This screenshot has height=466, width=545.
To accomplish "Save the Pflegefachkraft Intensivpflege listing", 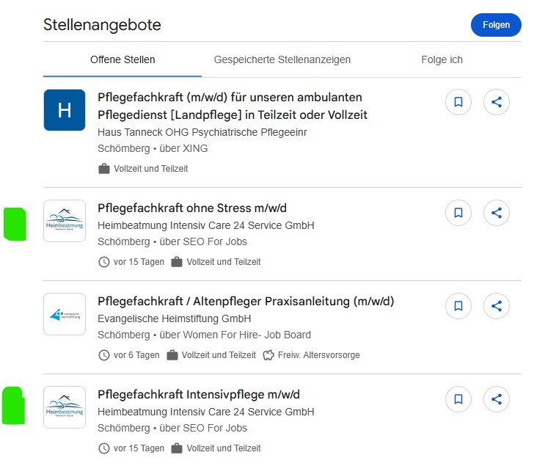I will click(x=458, y=399).
